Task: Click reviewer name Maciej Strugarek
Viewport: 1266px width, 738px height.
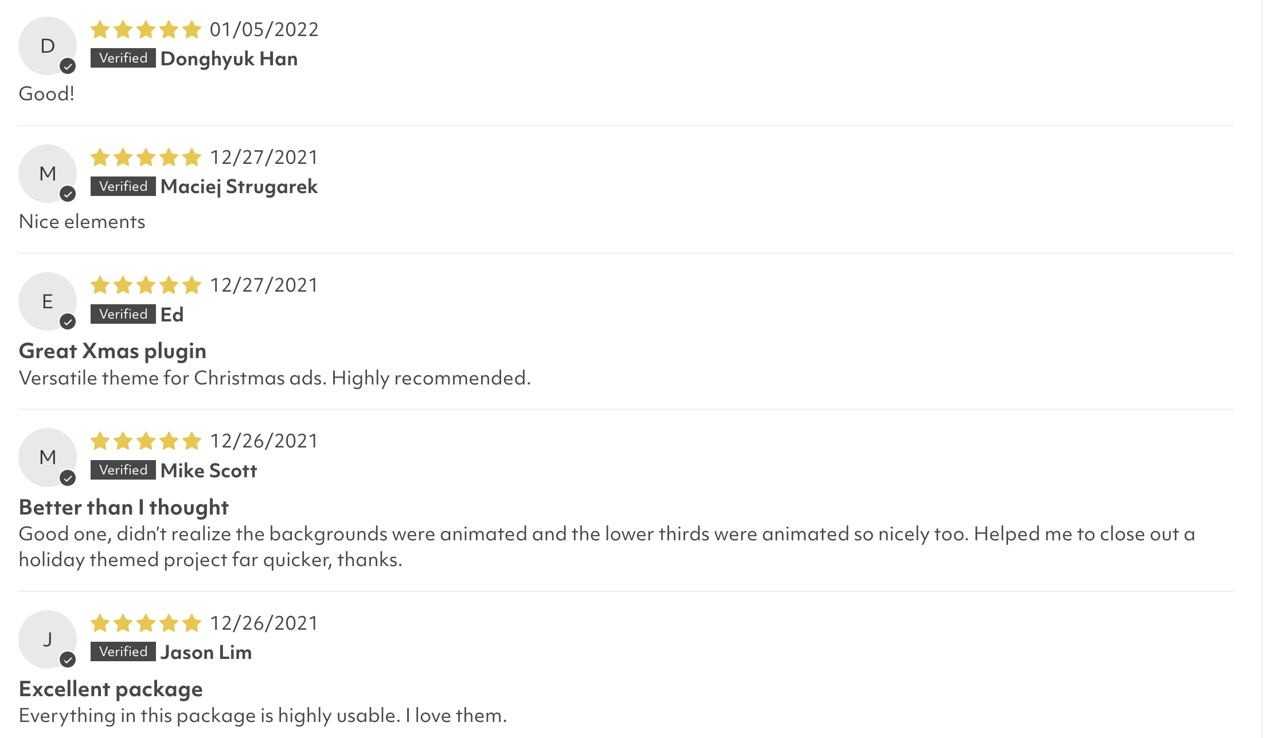Action: tap(239, 187)
